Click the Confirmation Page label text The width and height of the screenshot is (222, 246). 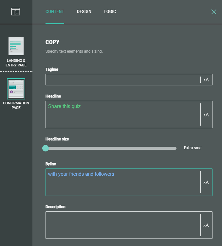point(16,105)
